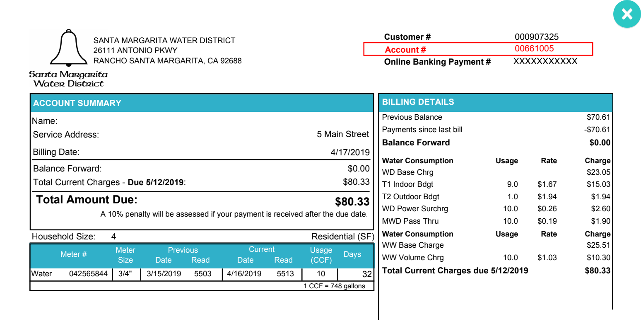Click the 1 CCF = 748 gallons note
The image size is (641, 326).
[334, 286]
